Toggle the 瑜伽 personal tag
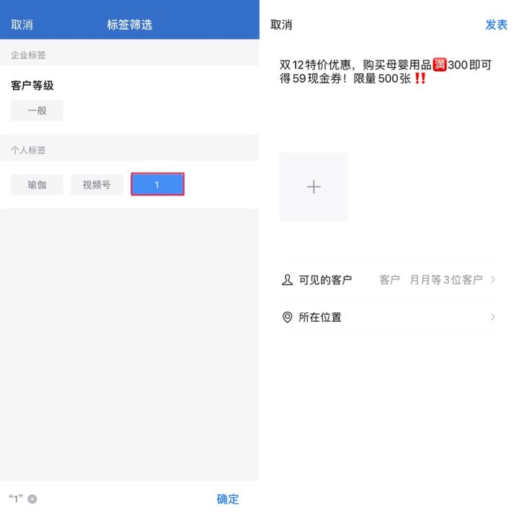 pos(37,185)
